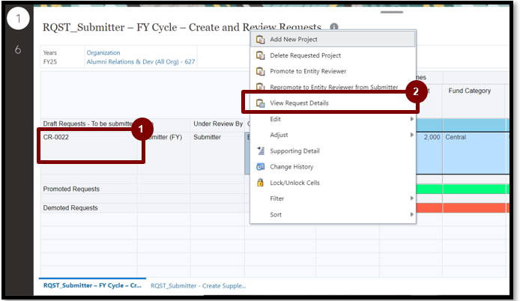Select Draft Requests row header

pyautogui.click(x=88, y=124)
